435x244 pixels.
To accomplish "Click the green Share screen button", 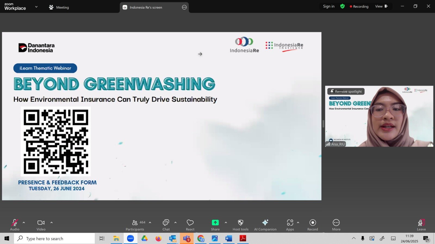I will click(x=215, y=225).
